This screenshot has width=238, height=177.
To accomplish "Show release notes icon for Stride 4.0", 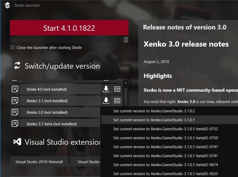I will [15, 89].
